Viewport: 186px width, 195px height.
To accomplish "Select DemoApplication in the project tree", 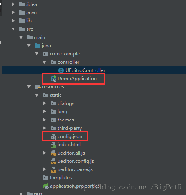I will coord(77,79).
